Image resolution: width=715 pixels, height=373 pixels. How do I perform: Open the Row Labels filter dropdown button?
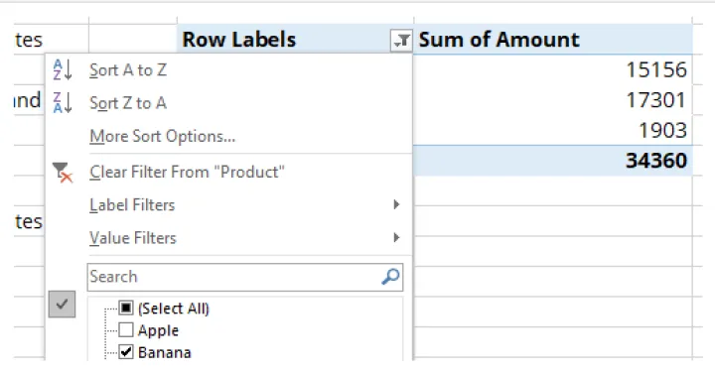coord(401,40)
